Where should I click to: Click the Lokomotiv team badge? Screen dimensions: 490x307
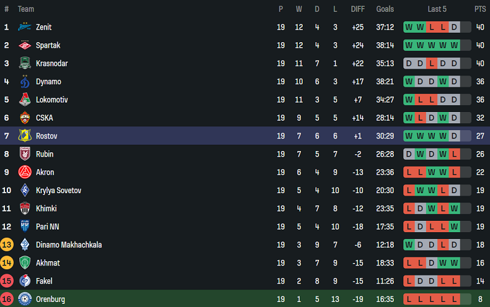25,99
